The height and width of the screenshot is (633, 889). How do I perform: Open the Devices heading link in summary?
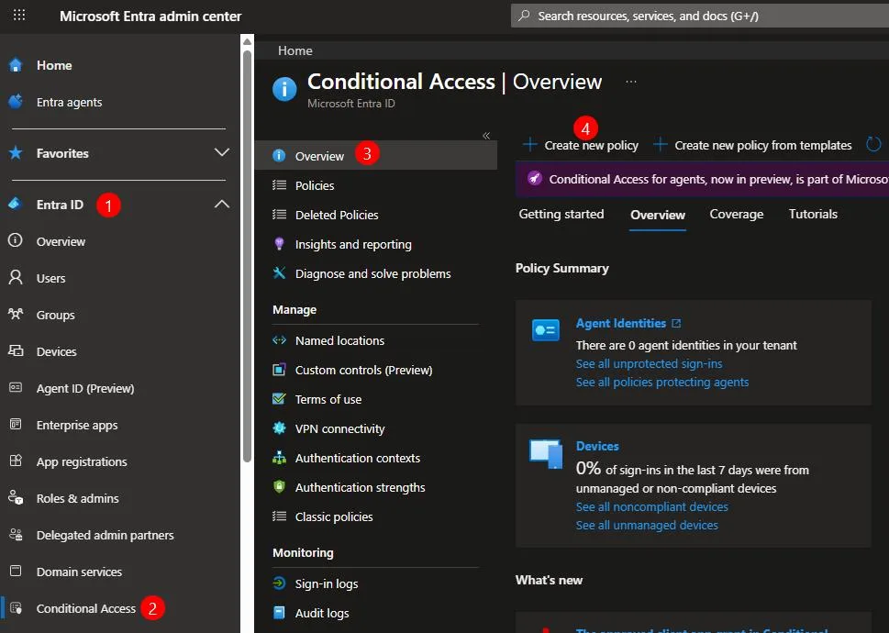(597, 446)
